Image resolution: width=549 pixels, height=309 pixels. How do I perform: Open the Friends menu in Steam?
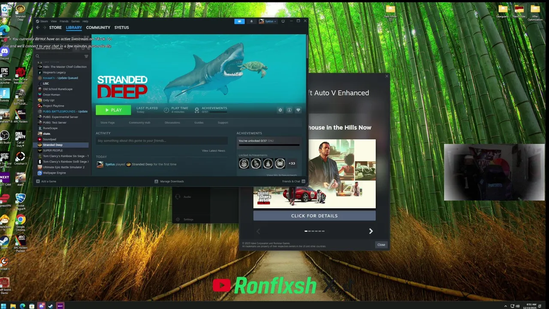coord(64,21)
